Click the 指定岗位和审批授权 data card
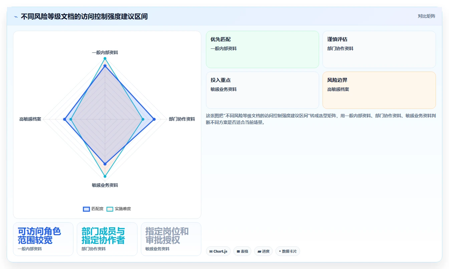 coord(171,239)
